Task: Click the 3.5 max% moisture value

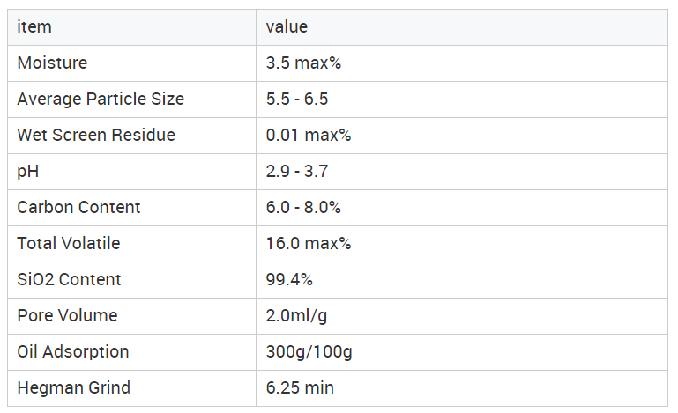Action: (303, 63)
